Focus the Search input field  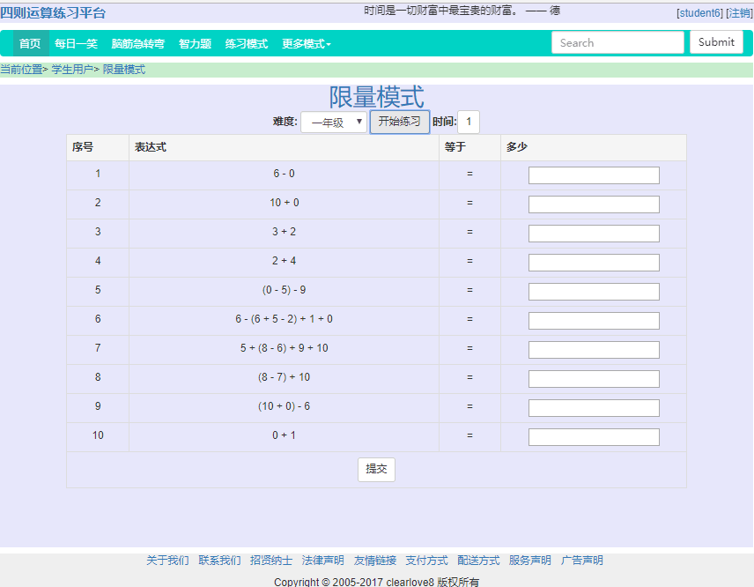coord(617,42)
